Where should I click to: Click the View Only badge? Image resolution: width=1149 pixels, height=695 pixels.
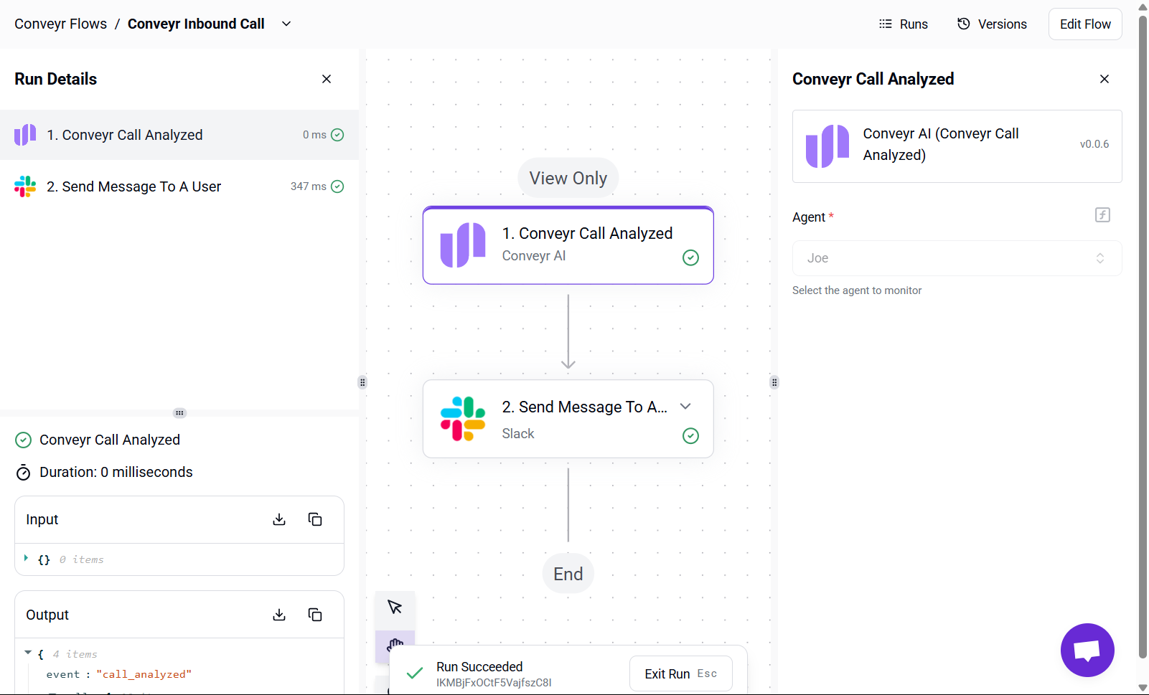[x=568, y=178]
